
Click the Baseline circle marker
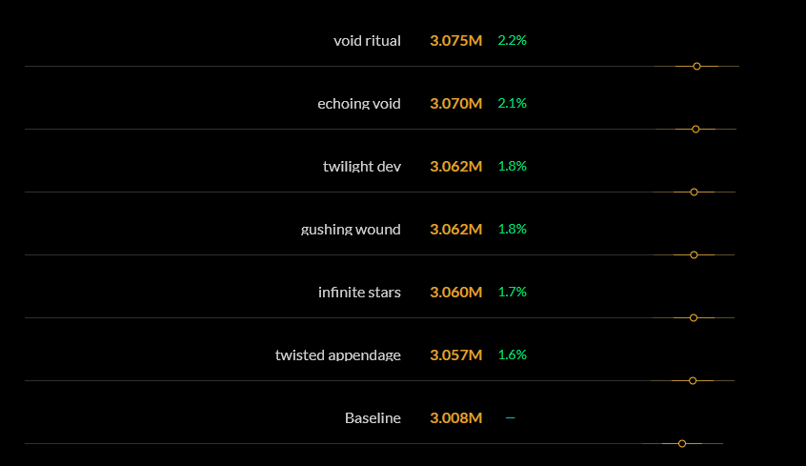(x=681, y=443)
